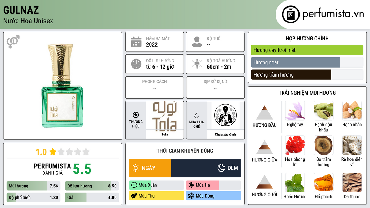The height and width of the screenshot is (208, 370).
Task: Click the perfumista.vn site name
Action: coord(333,14)
